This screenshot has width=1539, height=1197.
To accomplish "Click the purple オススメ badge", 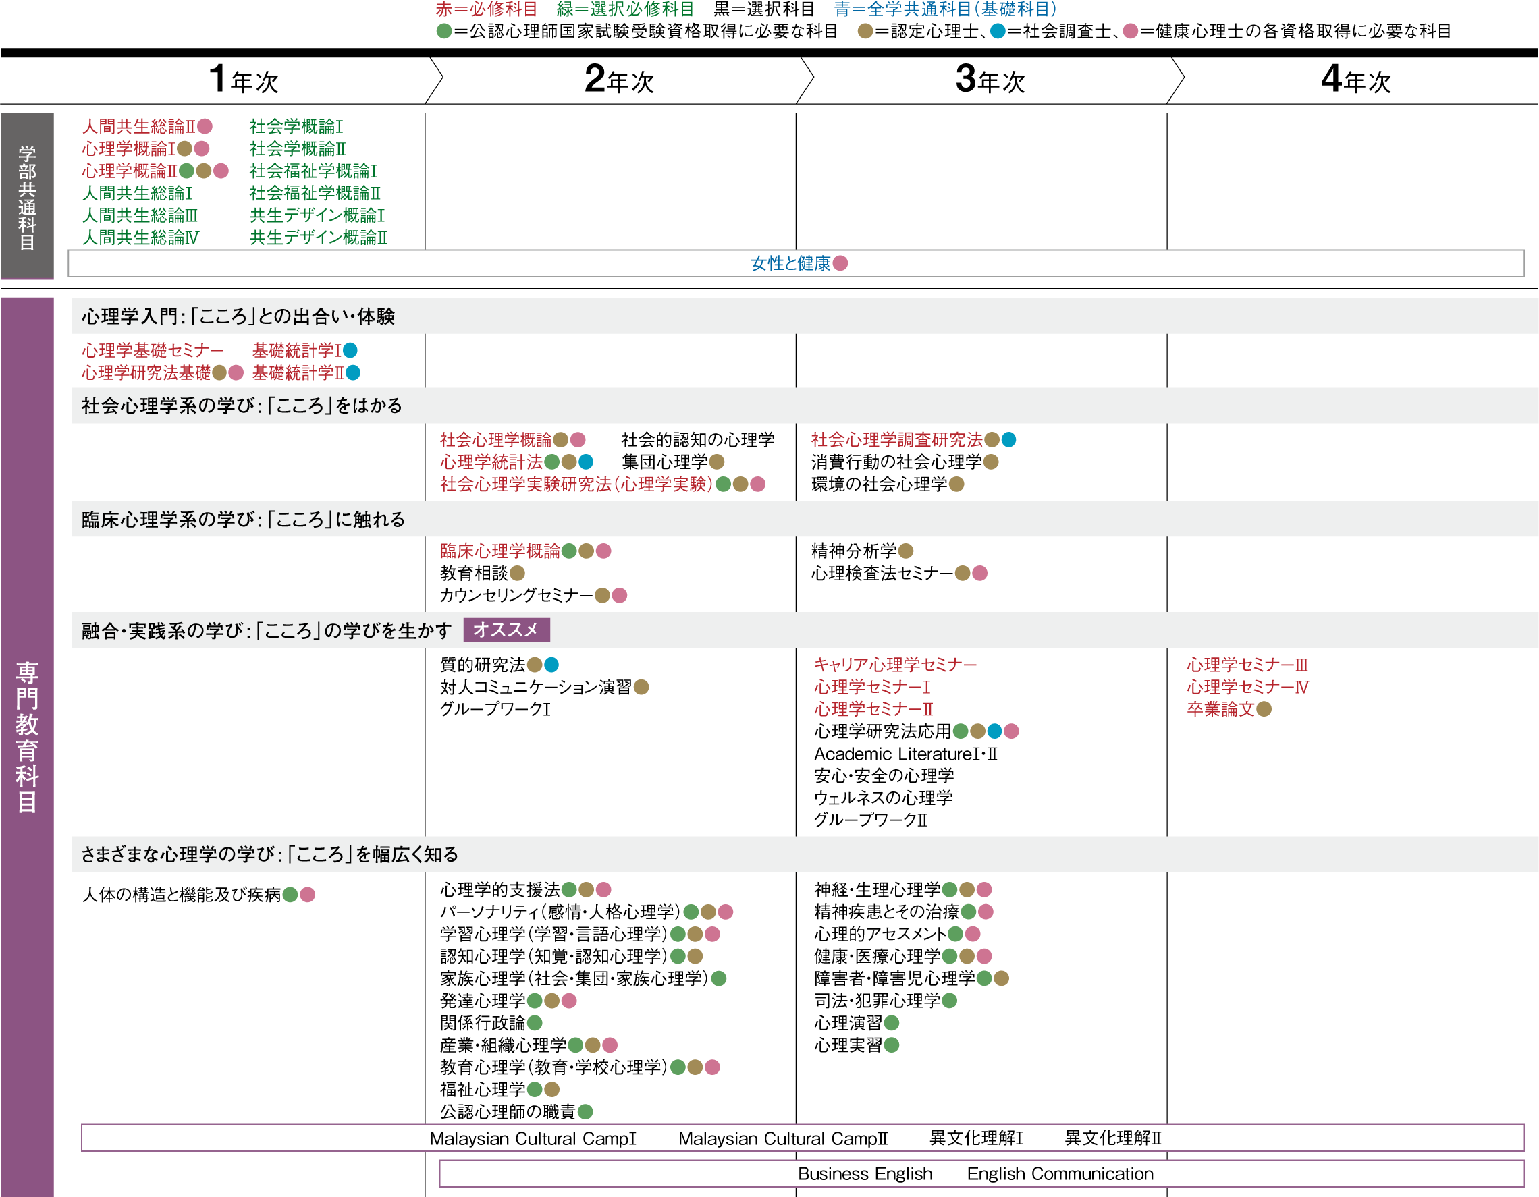I will (507, 630).
